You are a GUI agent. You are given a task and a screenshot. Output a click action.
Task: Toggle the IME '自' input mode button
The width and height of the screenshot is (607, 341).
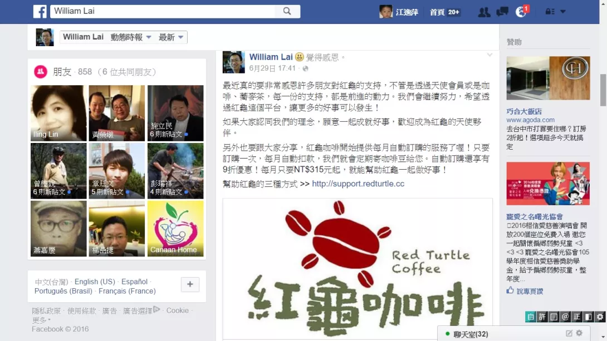(x=530, y=317)
